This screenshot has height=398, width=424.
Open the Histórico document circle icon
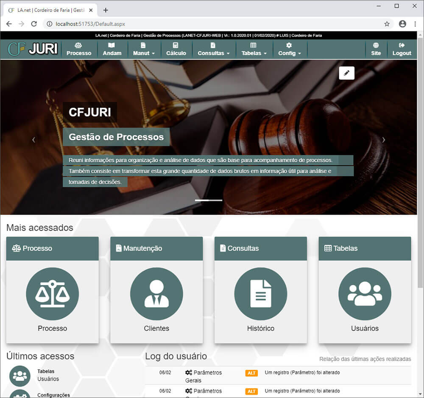[x=261, y=294]
